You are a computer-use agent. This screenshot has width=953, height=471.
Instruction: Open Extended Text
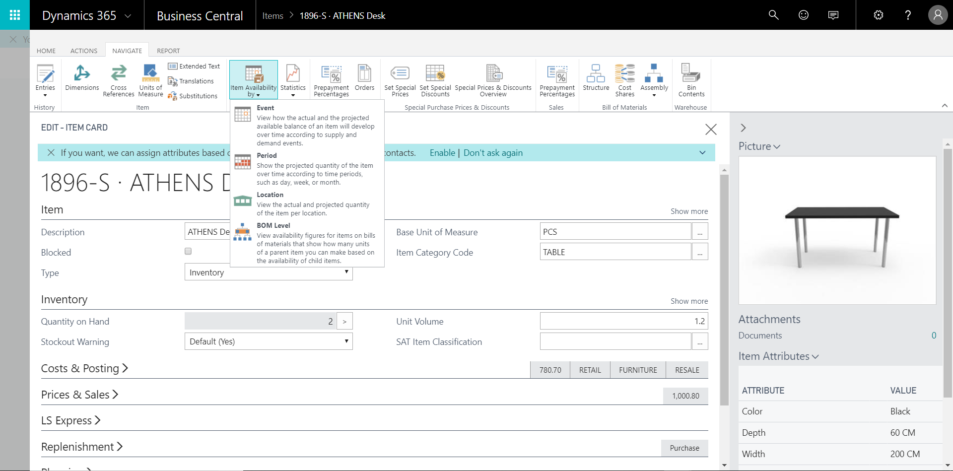(194, 66)
